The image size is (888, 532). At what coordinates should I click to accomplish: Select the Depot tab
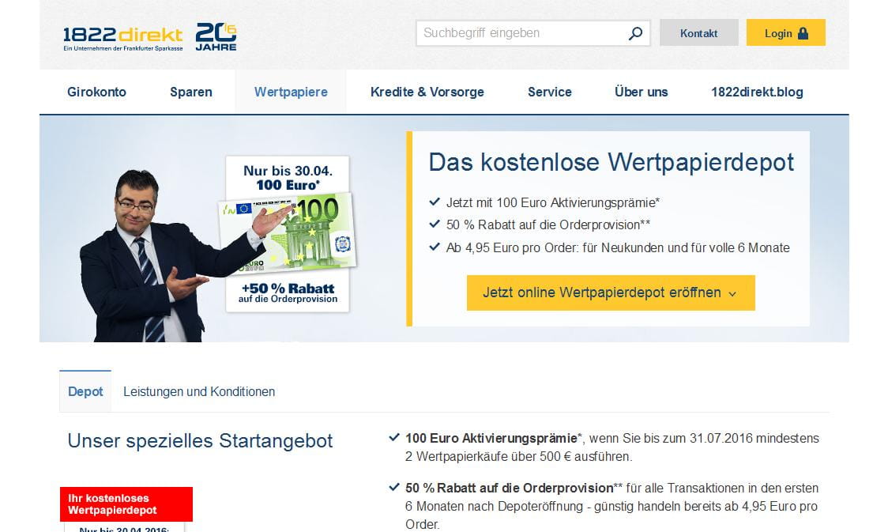point(85,391)
